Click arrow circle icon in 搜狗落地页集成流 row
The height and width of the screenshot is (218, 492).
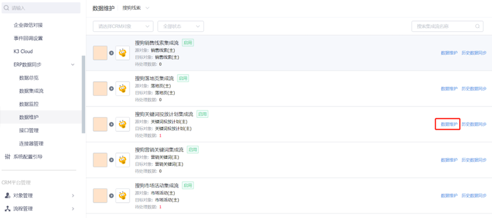click(x=111, y=89)
